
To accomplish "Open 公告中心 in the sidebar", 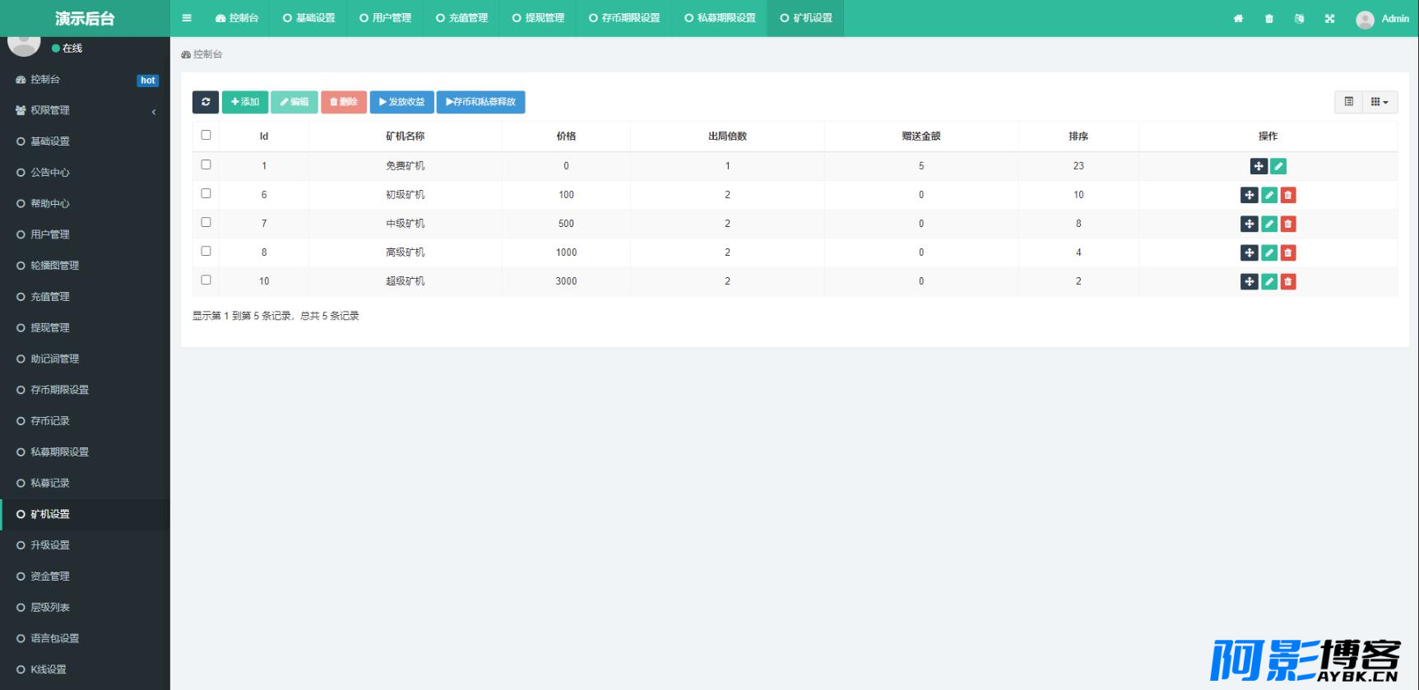I will click(x=85, y=173).
